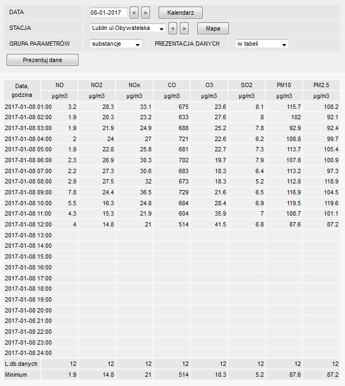Click the Minimum row label

(16, 375)
